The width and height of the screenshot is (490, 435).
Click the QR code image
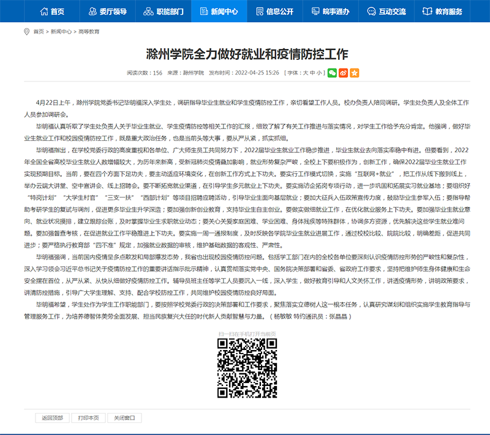coord(247,368)
